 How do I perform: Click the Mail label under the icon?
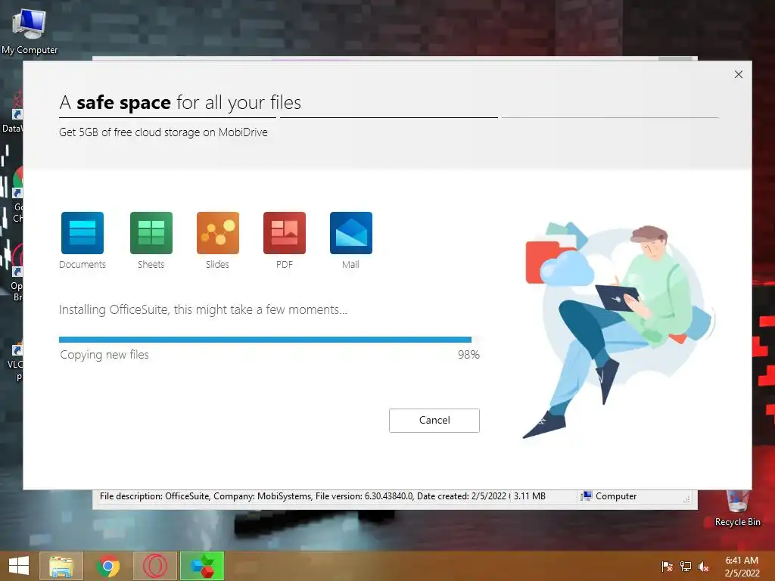pyautogui.click(x=350, y=264)
